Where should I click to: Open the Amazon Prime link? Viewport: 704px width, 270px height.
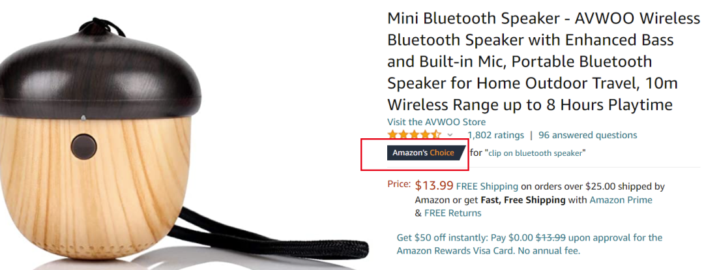pyautogui.click(x=621, y=200)
